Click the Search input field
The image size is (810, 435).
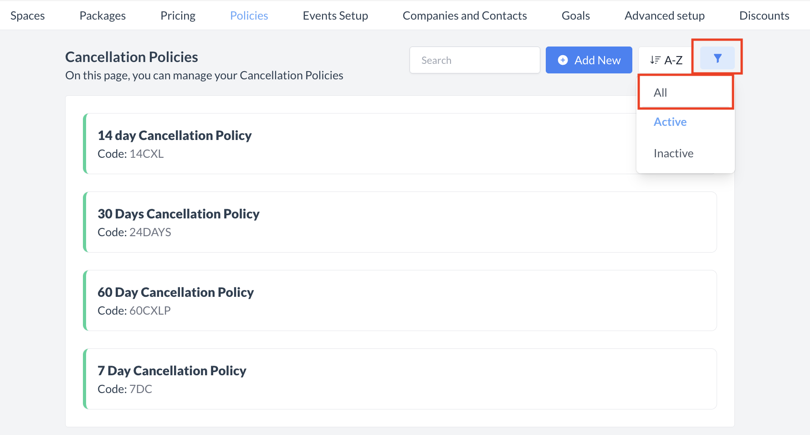pyautogui.click(x=474, y=60)
